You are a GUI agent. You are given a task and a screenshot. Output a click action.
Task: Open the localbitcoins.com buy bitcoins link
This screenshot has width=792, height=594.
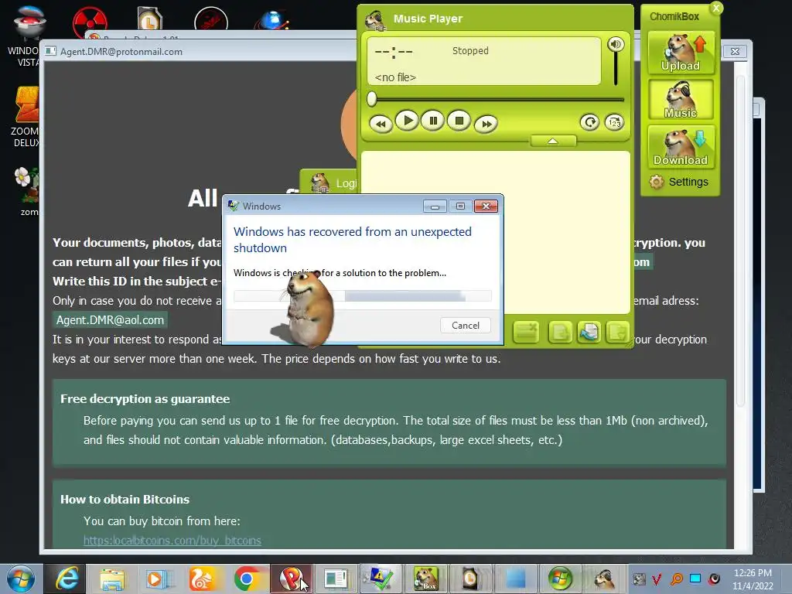(x=172, y=541)
